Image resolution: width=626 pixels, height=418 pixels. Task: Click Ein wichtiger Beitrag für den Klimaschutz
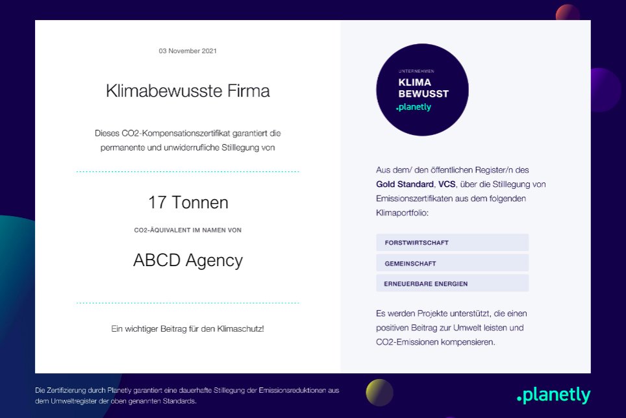pos(188,329)
